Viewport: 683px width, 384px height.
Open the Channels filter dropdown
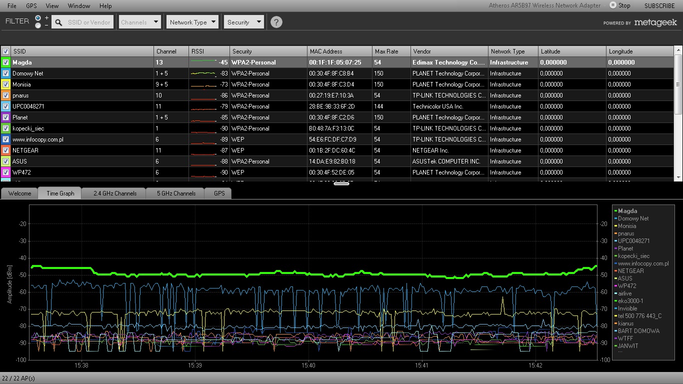(139, 22)
